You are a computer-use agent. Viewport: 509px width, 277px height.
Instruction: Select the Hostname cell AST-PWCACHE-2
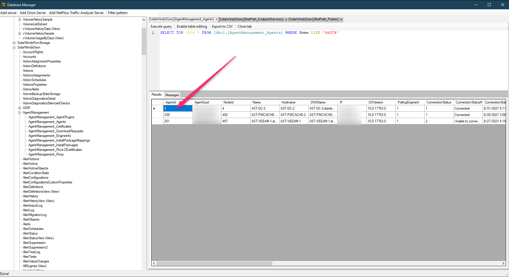click(x=294, y=115)
